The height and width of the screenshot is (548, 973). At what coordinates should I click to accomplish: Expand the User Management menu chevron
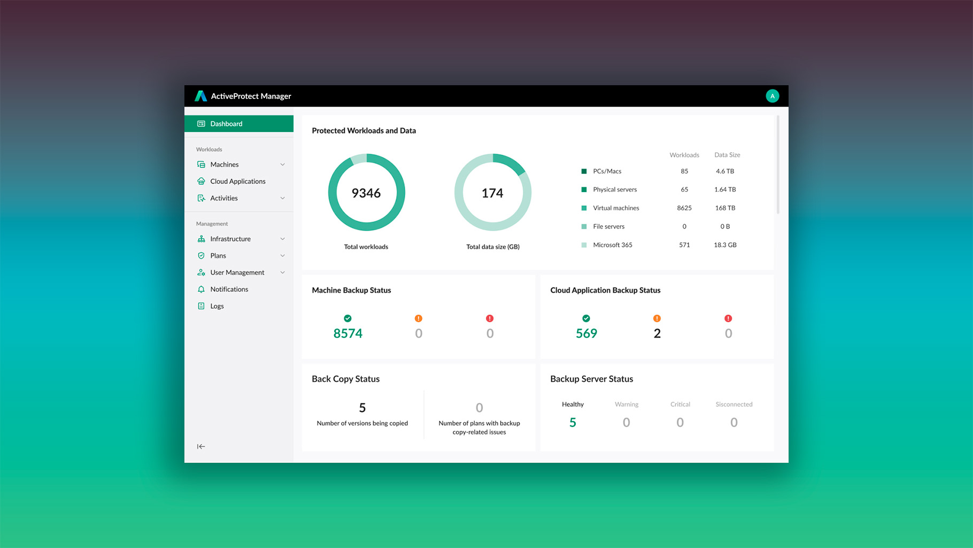282,272
